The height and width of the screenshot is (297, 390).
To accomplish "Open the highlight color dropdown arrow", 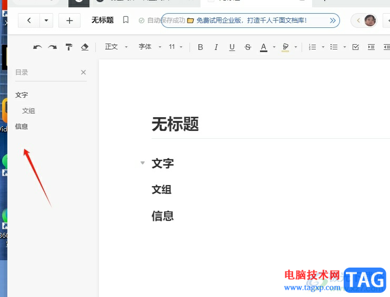I will coord(296,47).
